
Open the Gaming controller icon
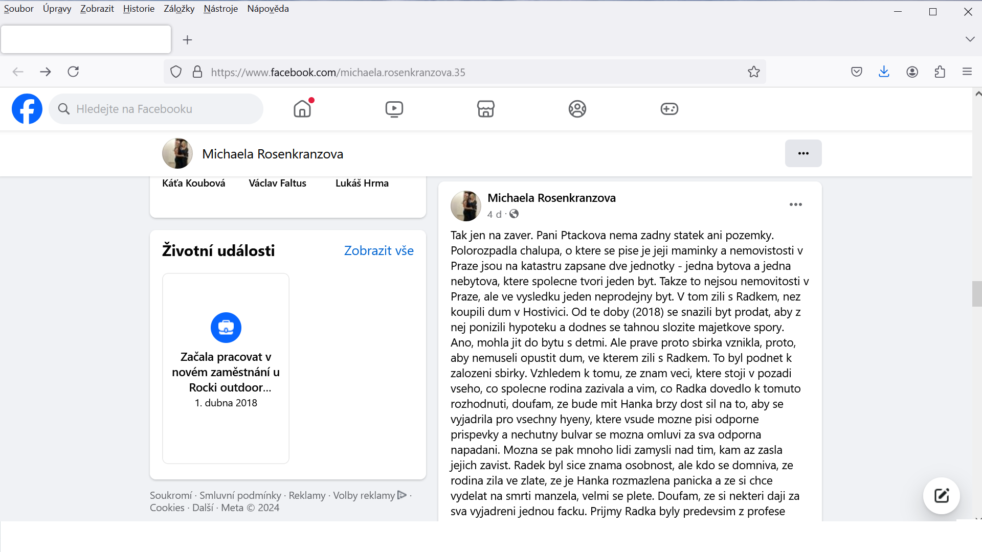click(669, 109)
